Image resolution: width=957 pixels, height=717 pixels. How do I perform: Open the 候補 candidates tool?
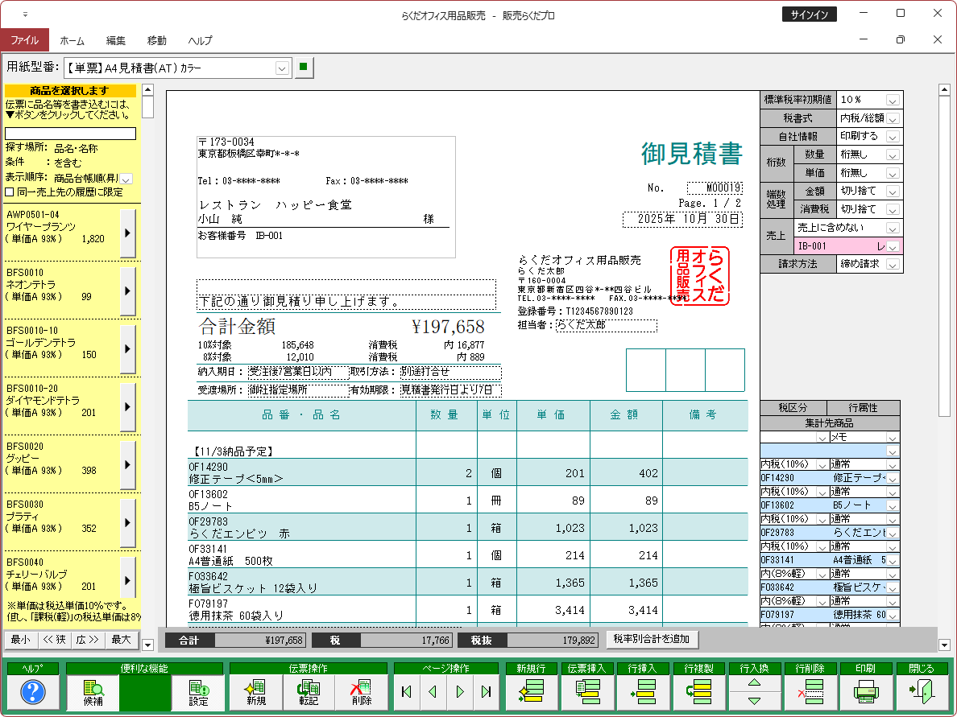93,692
